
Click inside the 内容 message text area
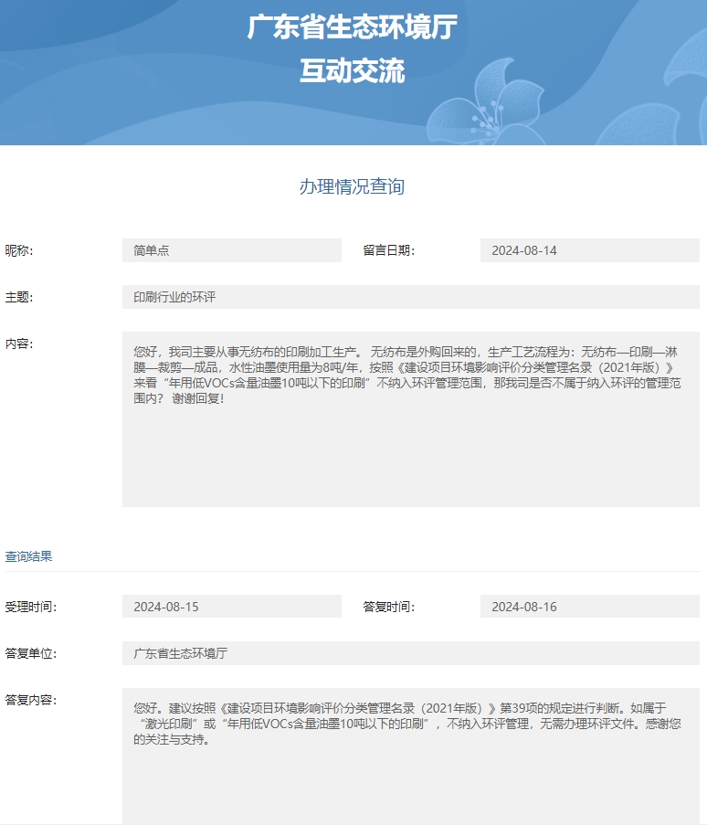[x=411, y=419]
